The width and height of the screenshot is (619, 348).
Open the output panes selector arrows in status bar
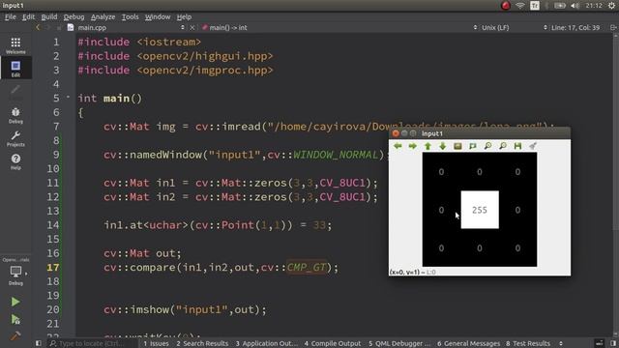(x=561, y=343)
